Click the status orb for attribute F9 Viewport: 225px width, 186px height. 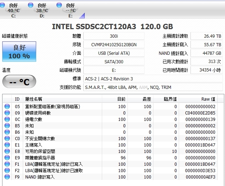click(7, 177)
